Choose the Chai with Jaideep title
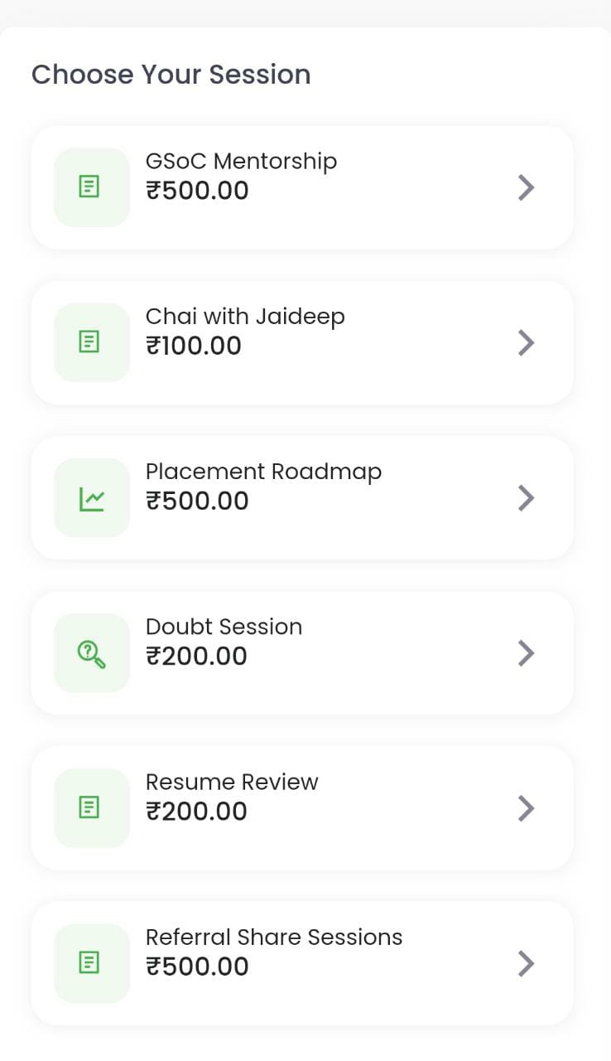611x1061 pixels. (245, 317)
